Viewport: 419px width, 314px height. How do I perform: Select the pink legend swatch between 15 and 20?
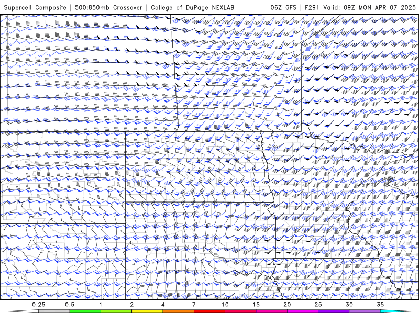point(271,311)
